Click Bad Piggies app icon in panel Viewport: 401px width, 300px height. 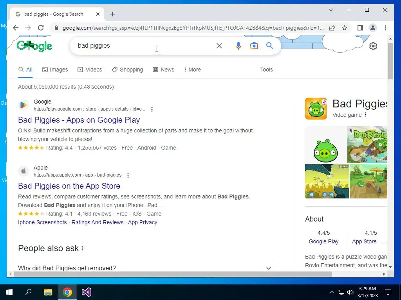pos(316,109)
